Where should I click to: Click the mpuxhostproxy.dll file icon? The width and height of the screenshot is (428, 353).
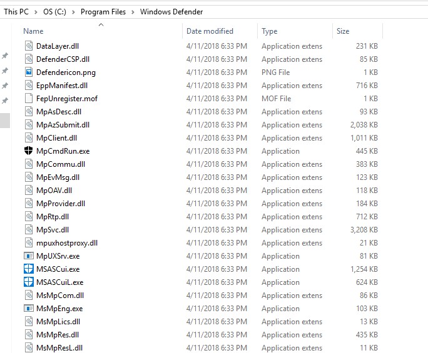(29, 242)
